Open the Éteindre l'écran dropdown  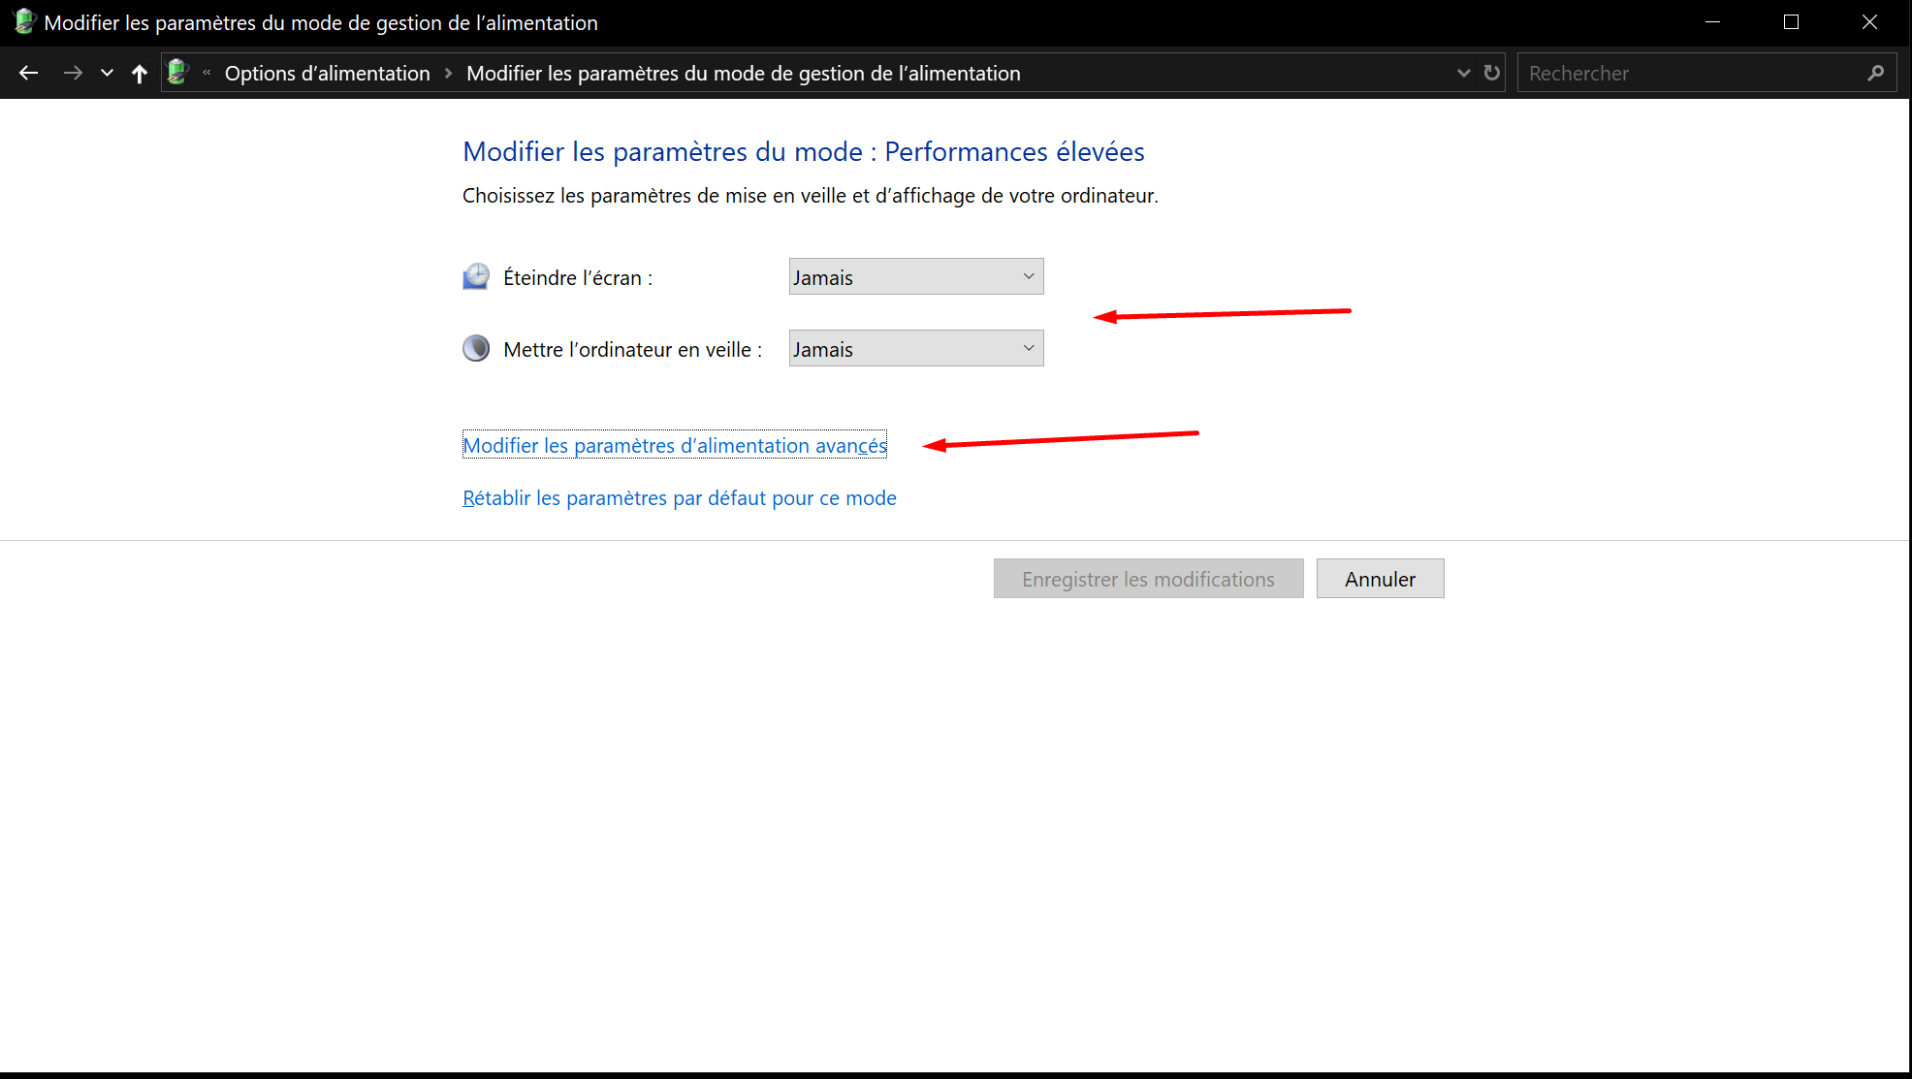916,277
